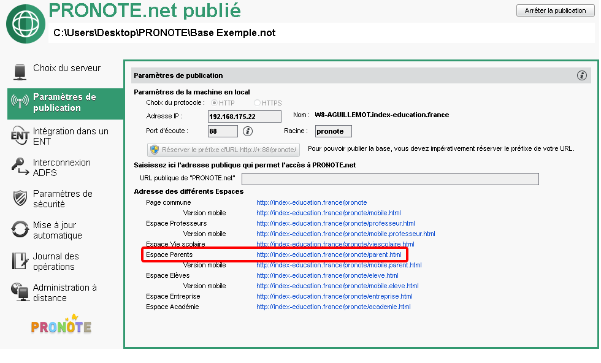Click the server icon beside Choix du serveur
The height and width of the screenshot is (363, 601).
coord(20,72)
